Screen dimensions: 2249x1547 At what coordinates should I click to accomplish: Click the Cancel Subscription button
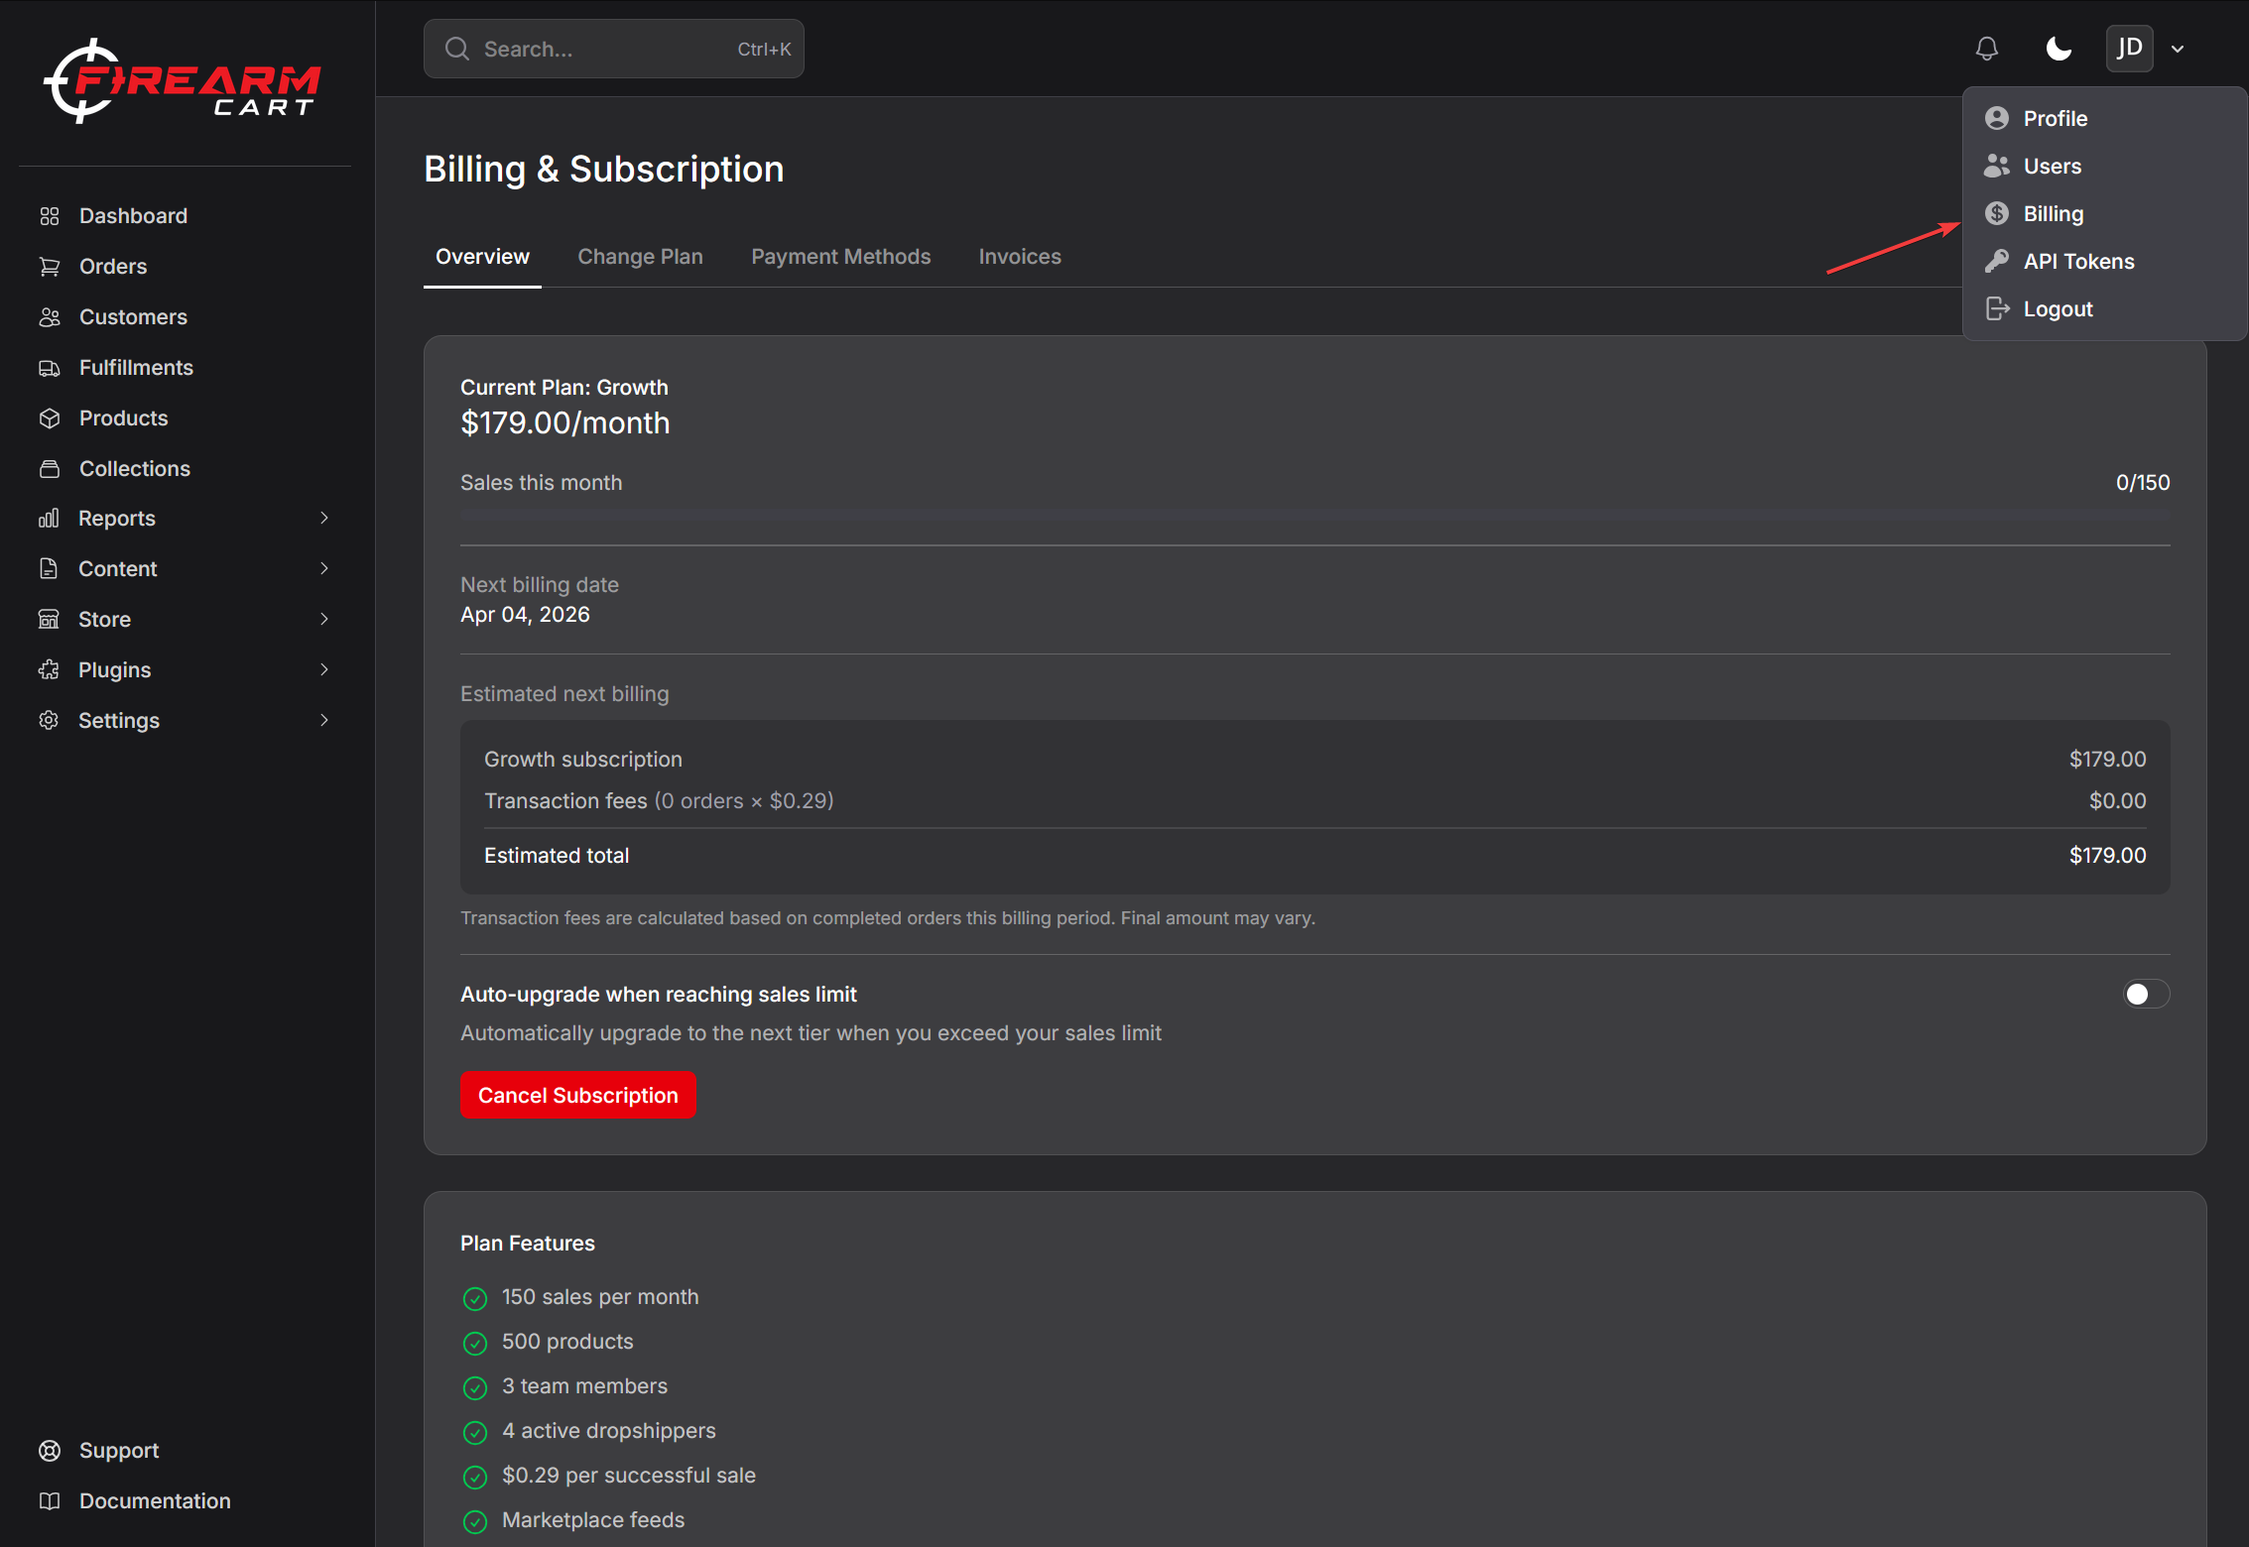coord(577,1096)
